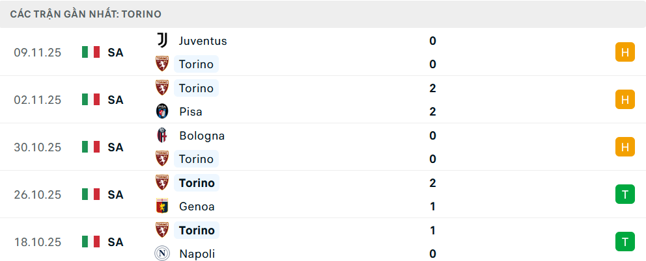
Task: Click orange H badge for Pisa match
Action: 625,100
